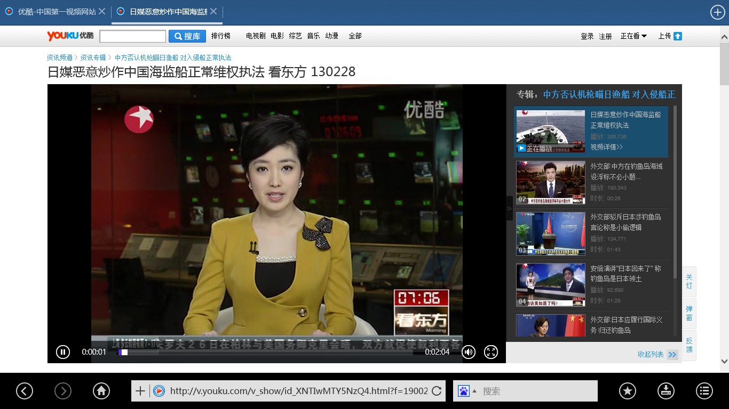Click 反馈 feedback button
Screen dimensions: 729x409
689,345
